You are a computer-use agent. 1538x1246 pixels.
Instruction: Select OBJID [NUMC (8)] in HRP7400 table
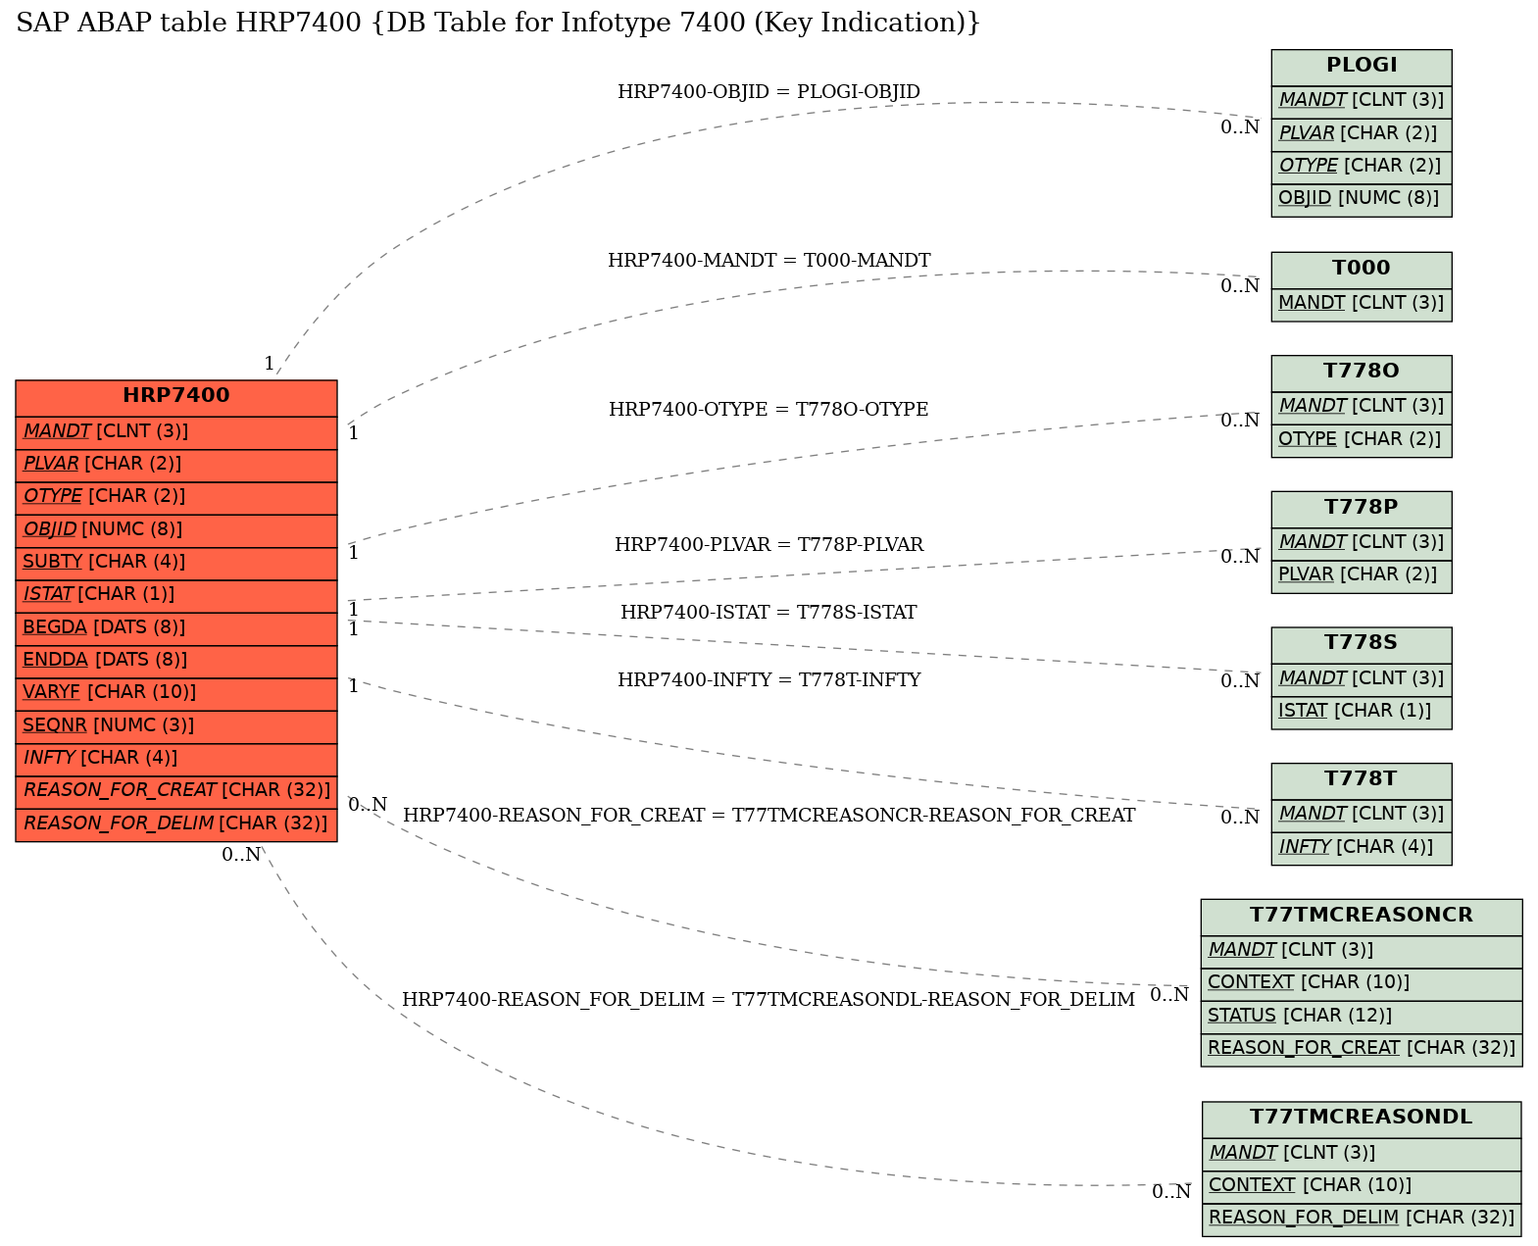(x=176, y=530)
